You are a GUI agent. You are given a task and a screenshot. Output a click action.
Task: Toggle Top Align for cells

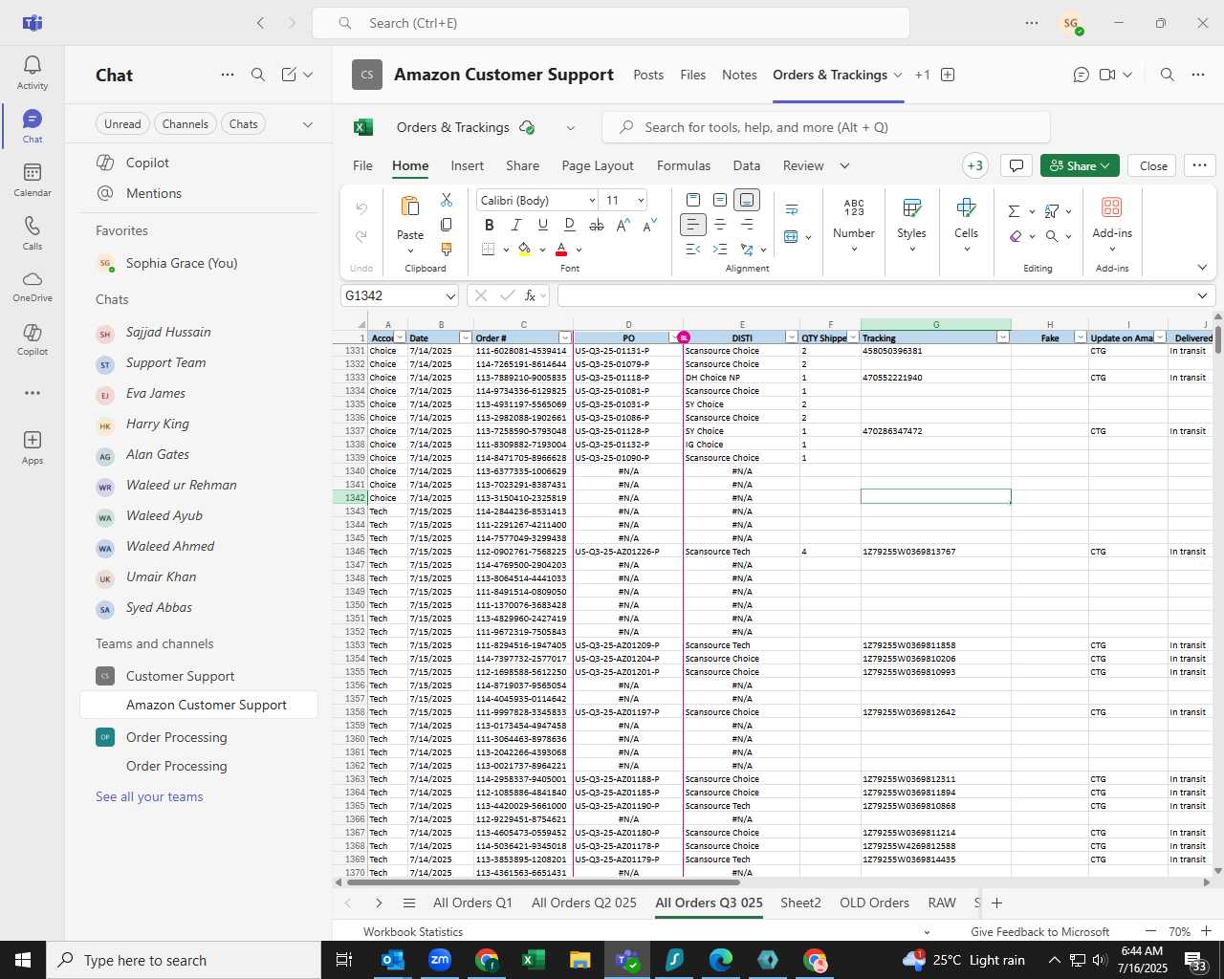(693, 200)
